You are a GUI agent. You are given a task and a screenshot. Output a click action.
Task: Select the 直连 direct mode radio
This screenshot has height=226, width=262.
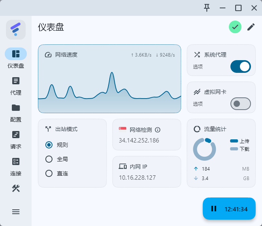(49, 173)
